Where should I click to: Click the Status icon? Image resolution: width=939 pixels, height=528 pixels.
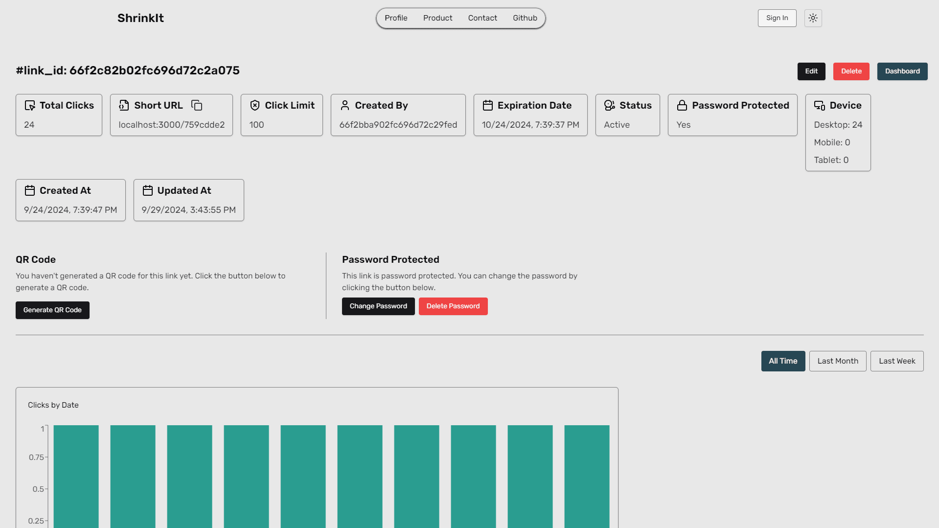click(x=610, y=105)
